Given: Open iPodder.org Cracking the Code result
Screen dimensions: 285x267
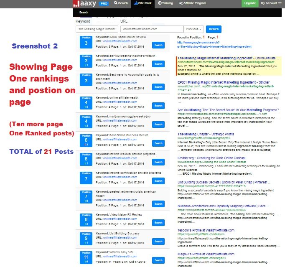Looking at the screenshot, I should 211,158.
